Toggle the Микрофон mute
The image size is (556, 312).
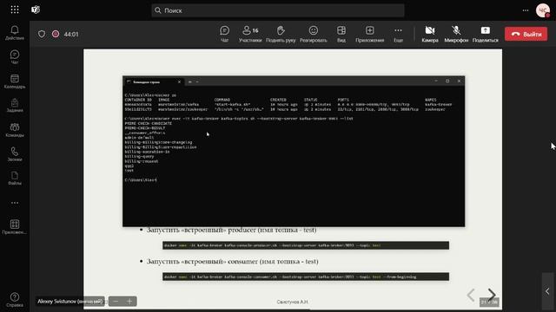coord(456,34)
